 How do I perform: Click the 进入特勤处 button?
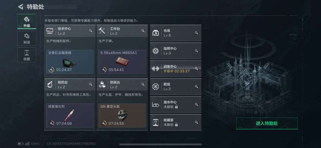[267, 123]
